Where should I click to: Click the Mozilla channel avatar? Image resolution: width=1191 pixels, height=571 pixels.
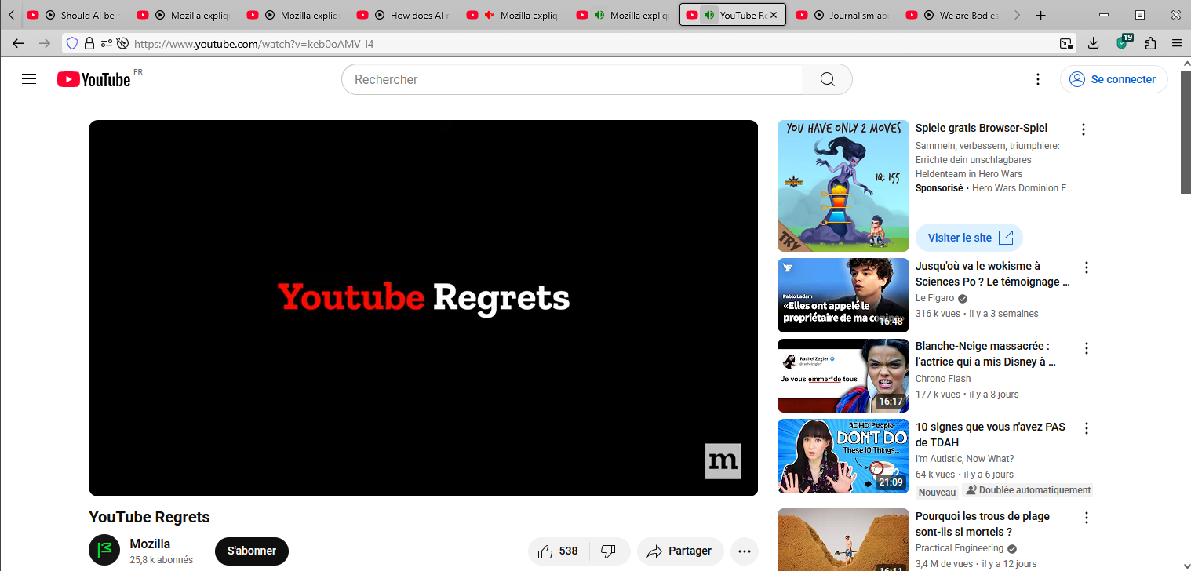point(104,550)
